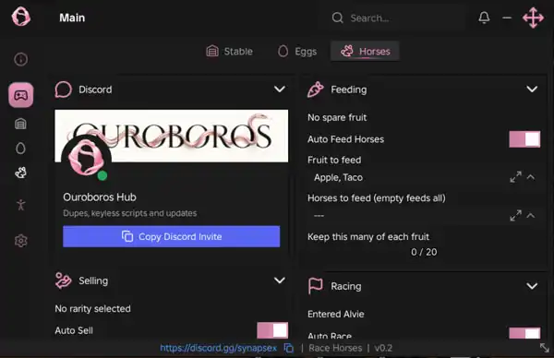Open the info icon in the sidebar
Viewport: 554px width, 358px height.
click(21, 59)
